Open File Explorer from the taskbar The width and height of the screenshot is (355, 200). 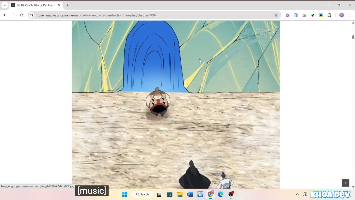180,194
